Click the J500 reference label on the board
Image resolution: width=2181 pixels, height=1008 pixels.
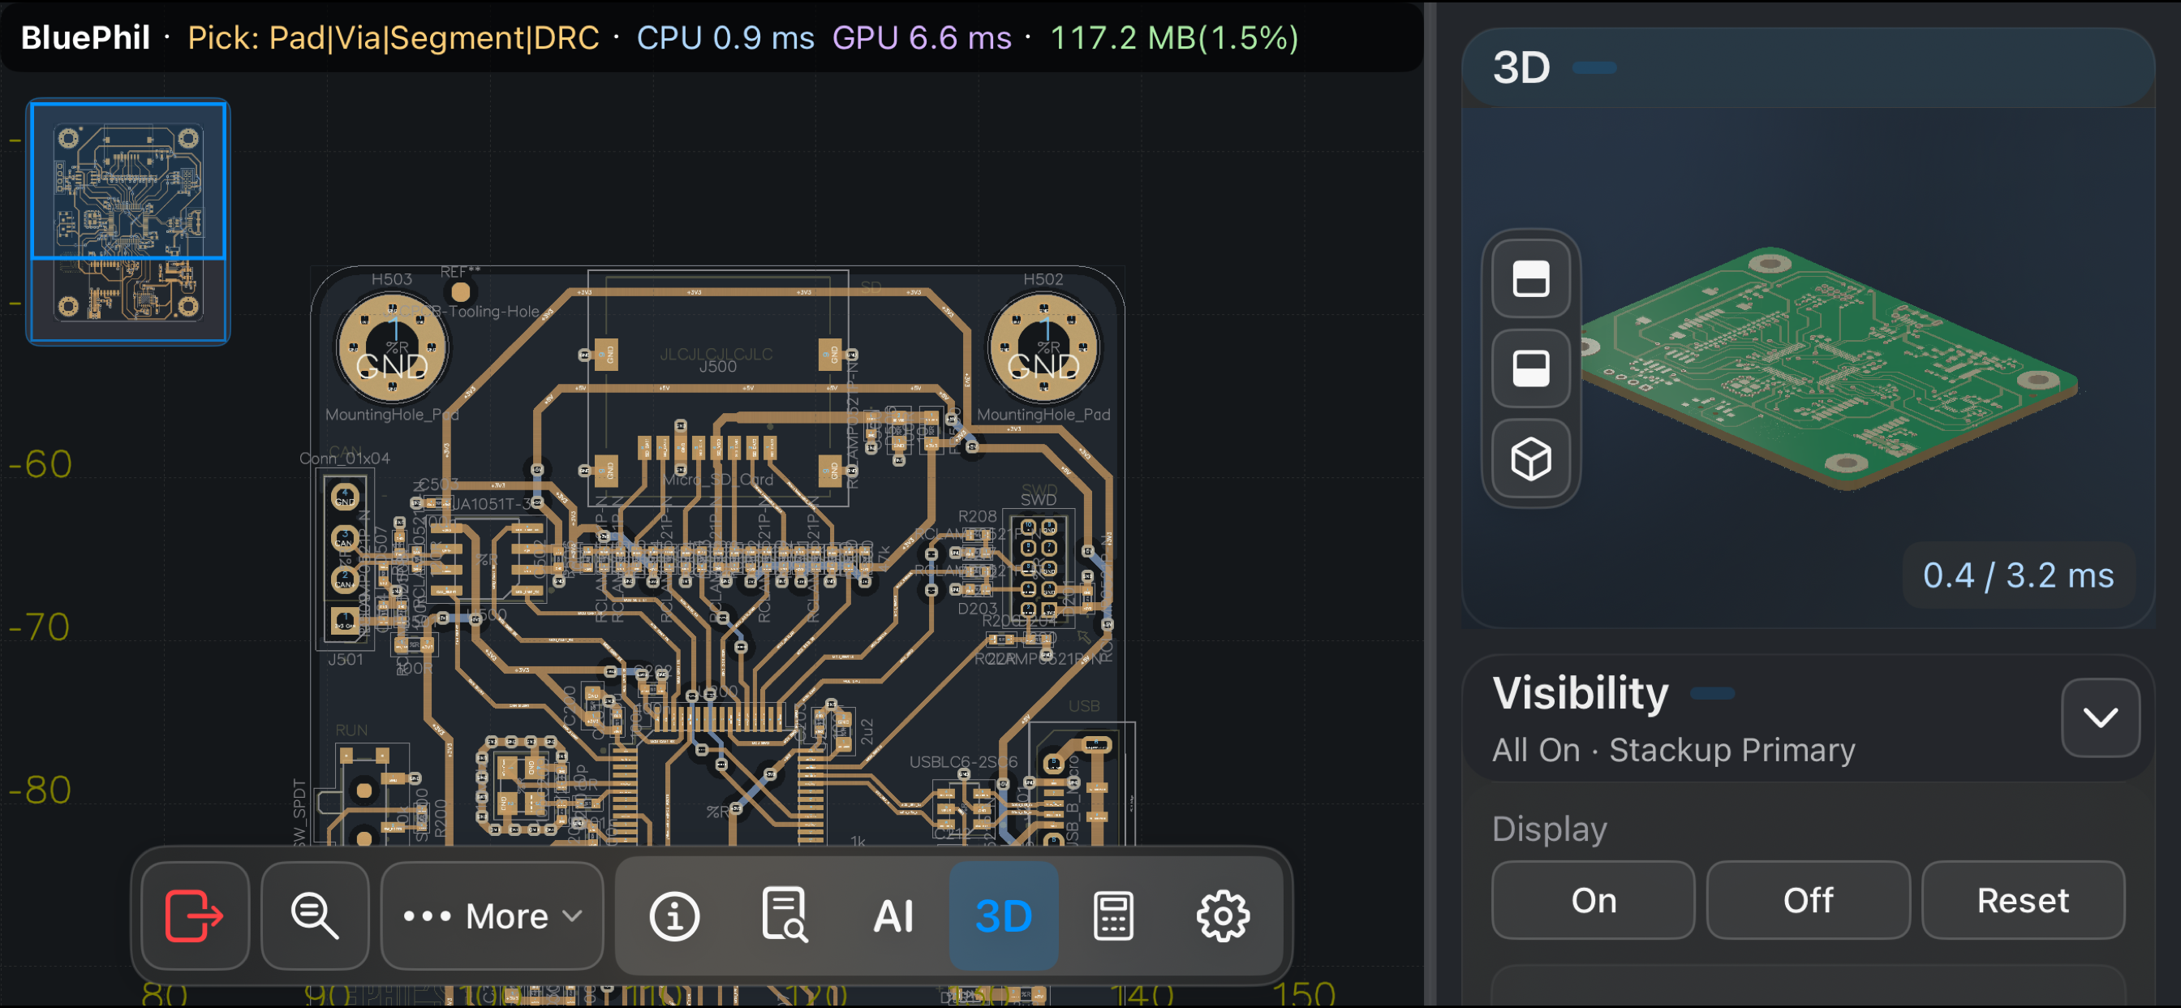pyautogui.click(x=718, y=367)
